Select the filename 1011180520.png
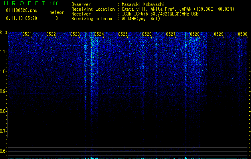Image resolution: width=251 pixels, height=159 pixels. 21,10
